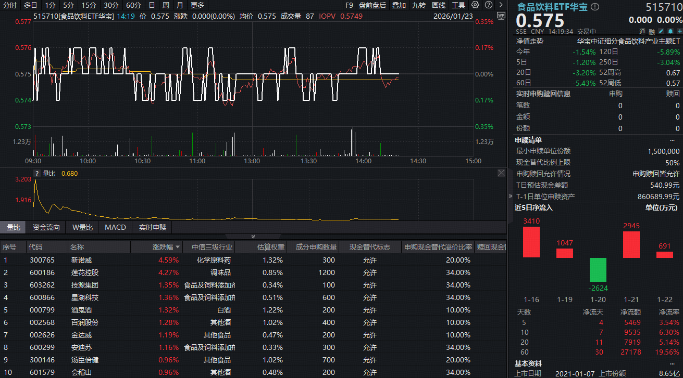
Task: Close the 量比 indicator sub-panel
Action: pos(501,173)
